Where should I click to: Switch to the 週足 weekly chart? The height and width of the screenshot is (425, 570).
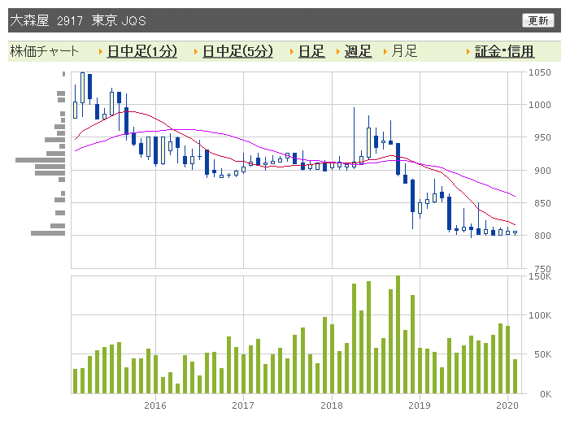tap(358, 51)
